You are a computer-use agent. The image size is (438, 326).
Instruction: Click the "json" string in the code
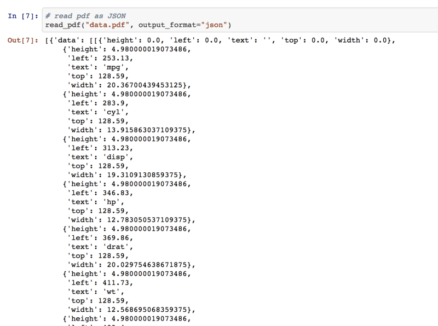click(x=214, y=25)
